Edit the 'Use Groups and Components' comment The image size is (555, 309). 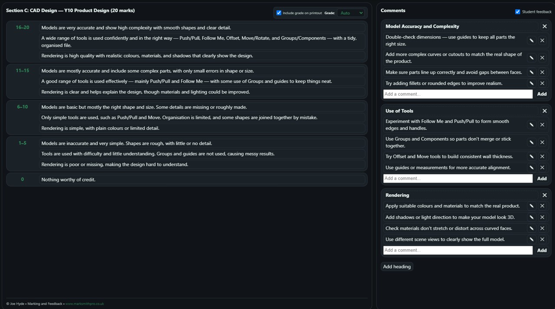click(531, 142)
